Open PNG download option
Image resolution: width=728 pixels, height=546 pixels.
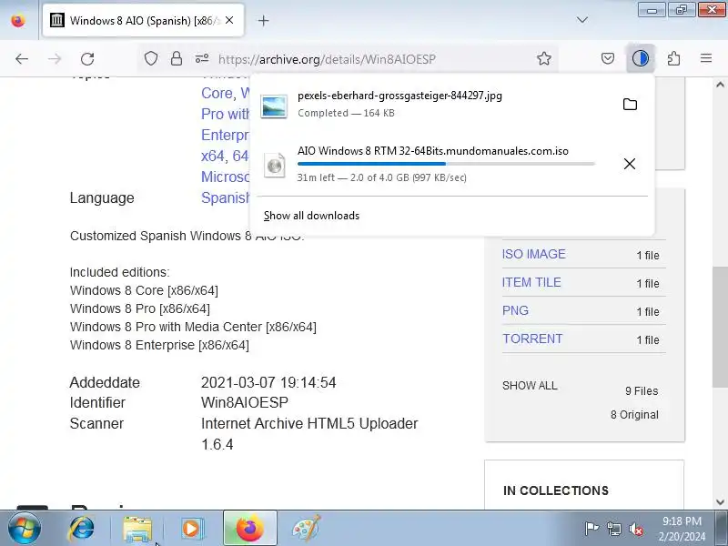pyautogui.click(x=515, y=310)
